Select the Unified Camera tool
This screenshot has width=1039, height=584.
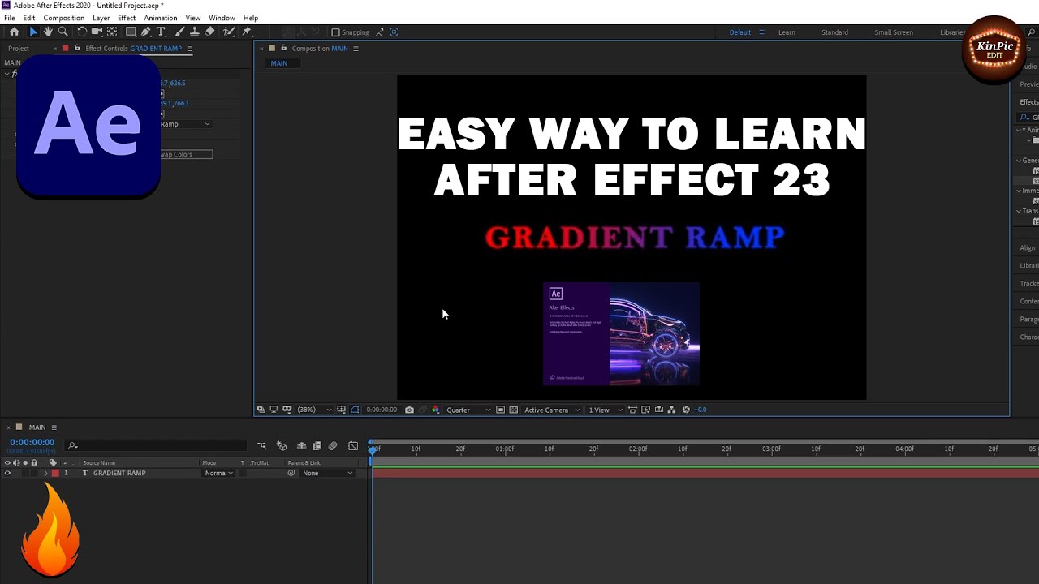(97, 32)
